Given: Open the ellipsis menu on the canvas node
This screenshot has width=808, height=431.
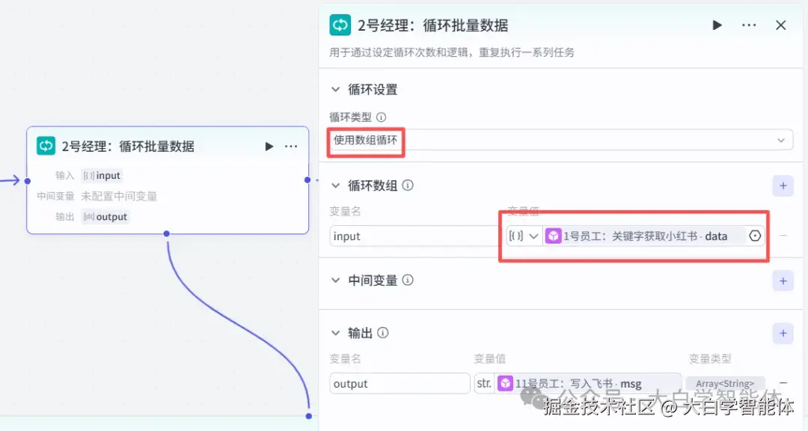Looking at the screenshot, I should (291, 146).
